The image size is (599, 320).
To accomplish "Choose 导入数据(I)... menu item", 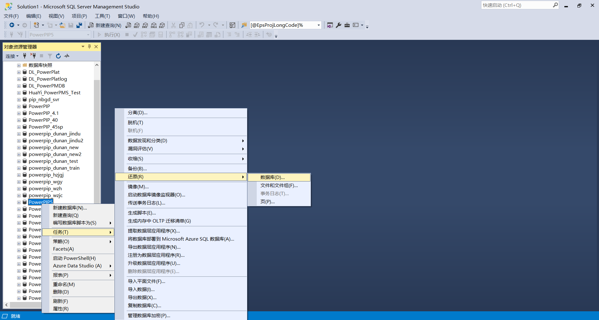I will 181,289.
